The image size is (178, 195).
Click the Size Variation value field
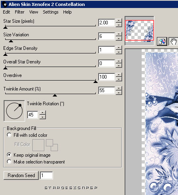coord(107,36)
